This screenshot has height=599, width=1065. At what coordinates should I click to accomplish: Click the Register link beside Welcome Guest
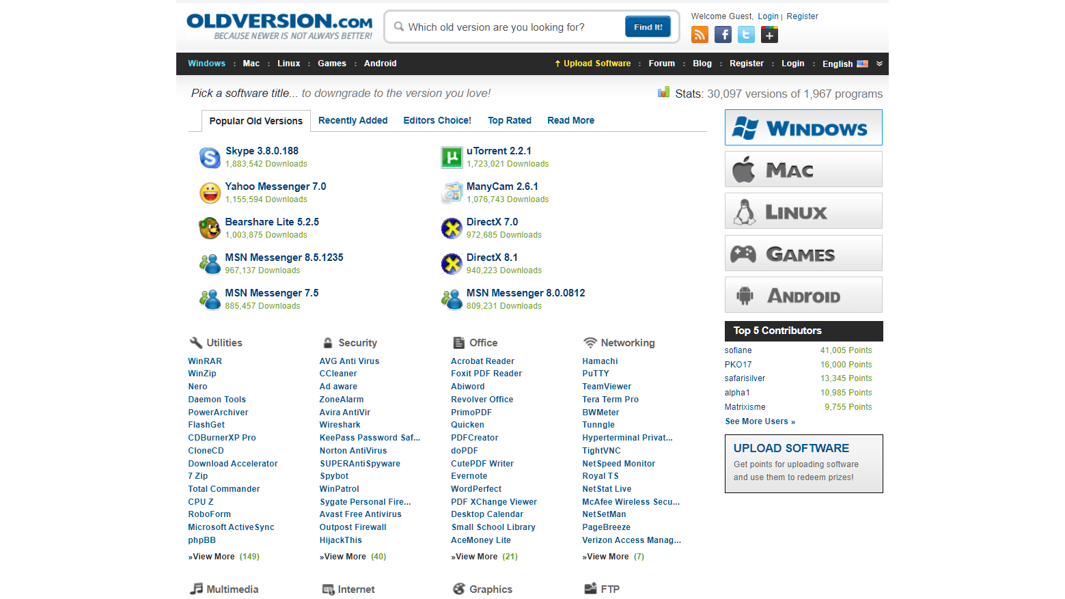coord(803,16)
